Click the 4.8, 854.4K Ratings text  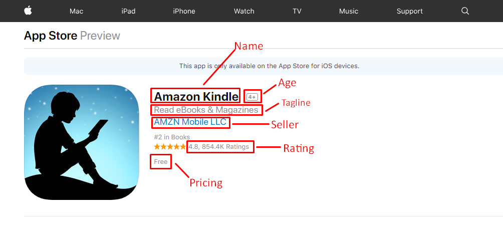pos(219,147)
